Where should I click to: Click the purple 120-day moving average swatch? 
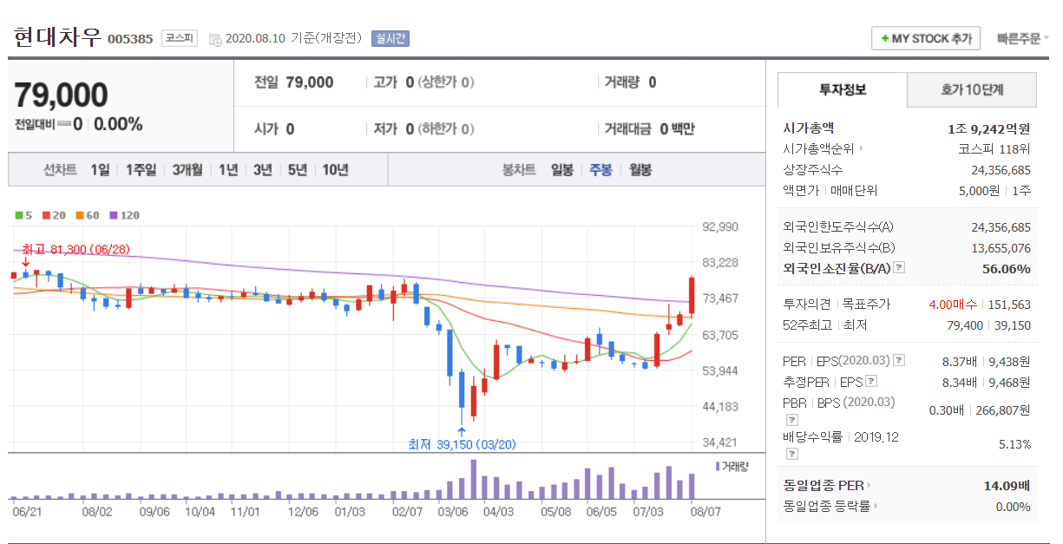113,215
